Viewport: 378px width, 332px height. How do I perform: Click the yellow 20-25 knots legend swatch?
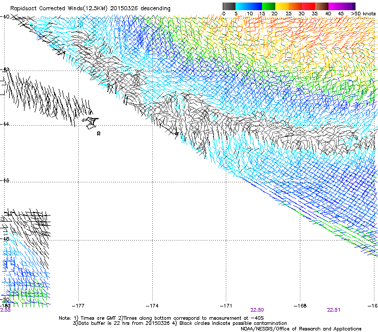pyautogui.click(x=282, y=6)
